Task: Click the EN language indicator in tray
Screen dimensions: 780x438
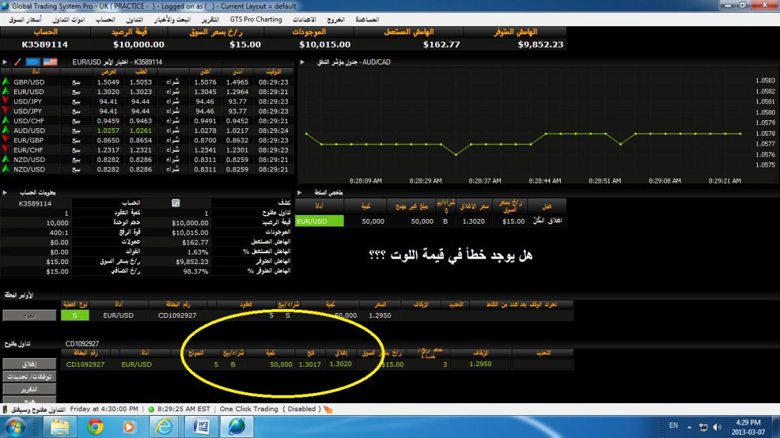Action: pos(674,425)
